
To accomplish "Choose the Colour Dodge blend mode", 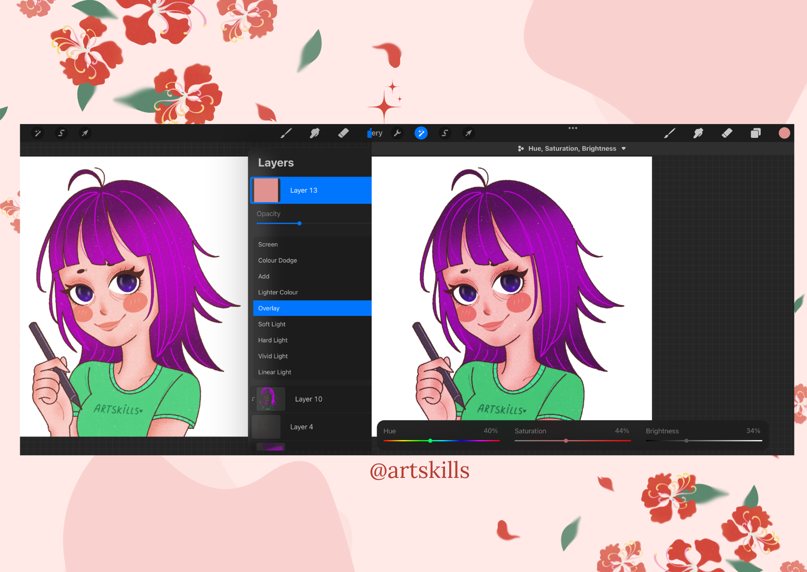I will click(x=313, y=261).
